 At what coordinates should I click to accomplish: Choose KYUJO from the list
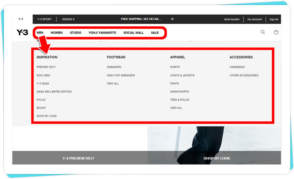pos(41,100)
